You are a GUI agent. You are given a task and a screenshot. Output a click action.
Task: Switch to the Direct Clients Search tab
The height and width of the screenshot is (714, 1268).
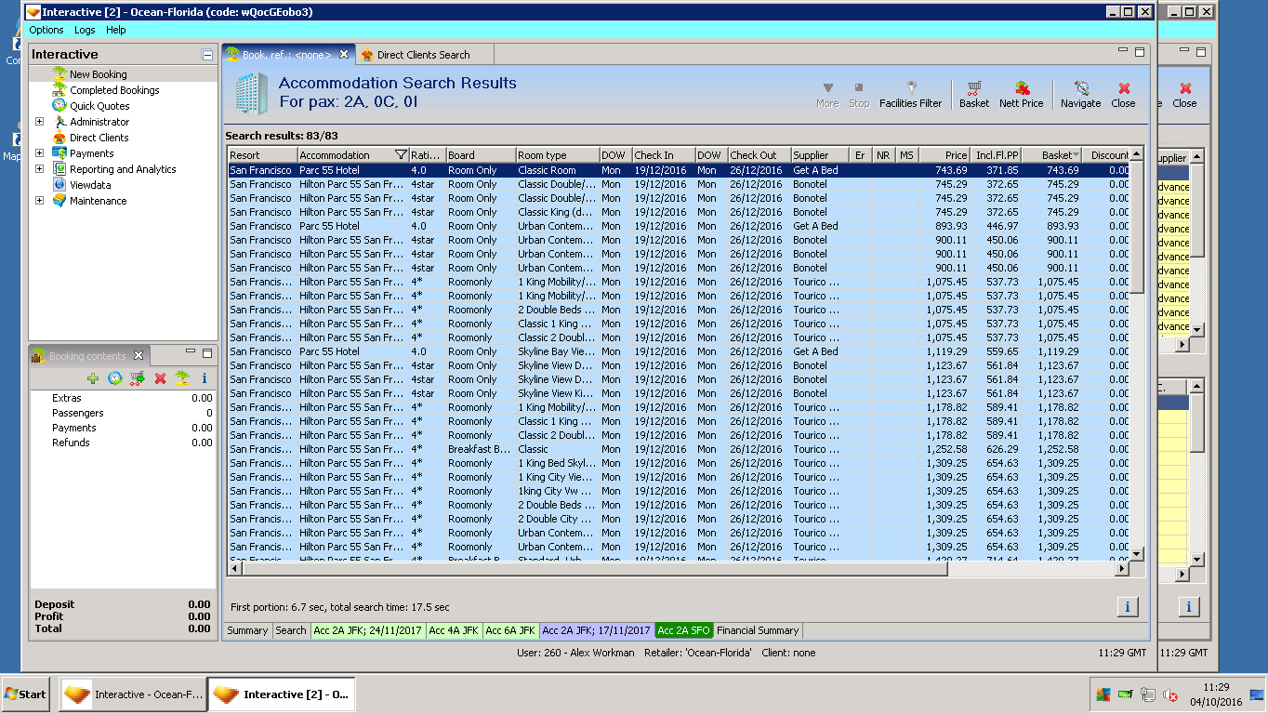pyautogui.click(x=423, y=55)
